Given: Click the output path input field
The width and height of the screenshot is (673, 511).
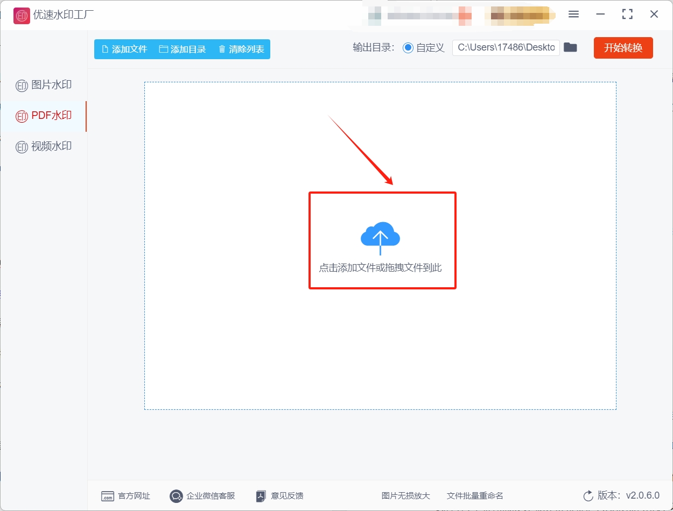Looking at the screenshot, I should tap(505, 47).
